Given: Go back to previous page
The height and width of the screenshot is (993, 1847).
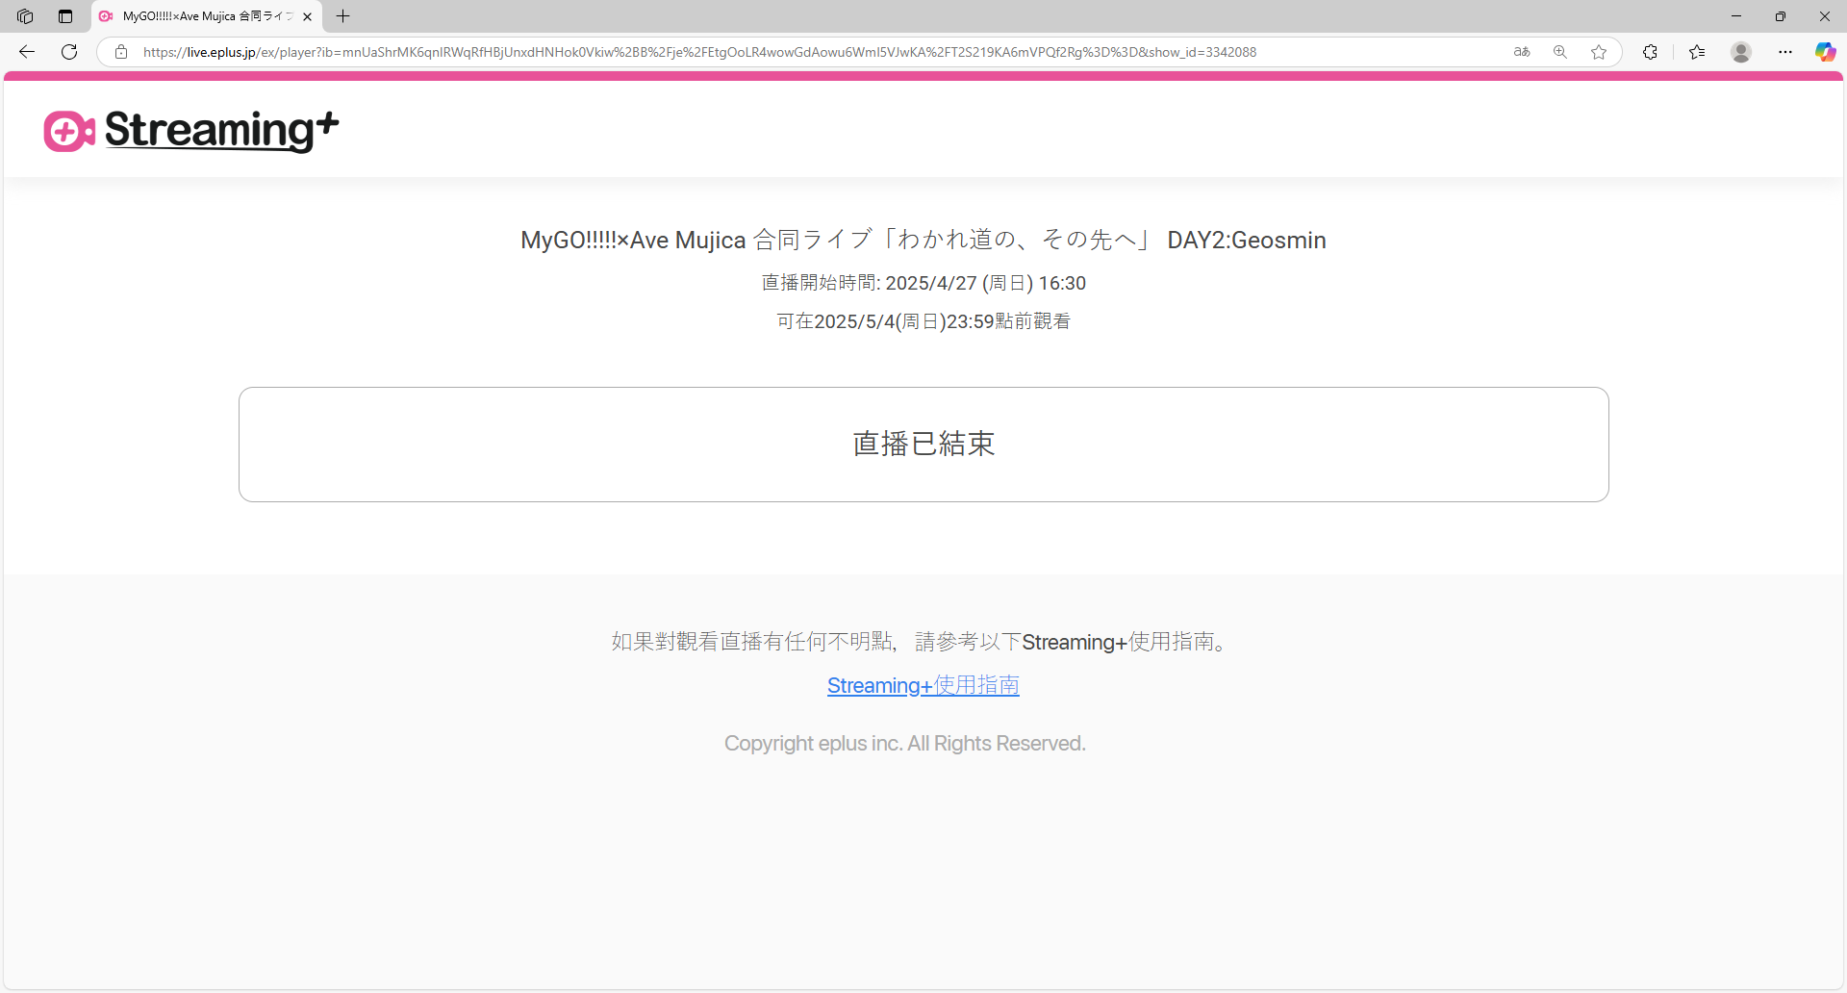Looking at the screenshot, I should pos(27,52).
